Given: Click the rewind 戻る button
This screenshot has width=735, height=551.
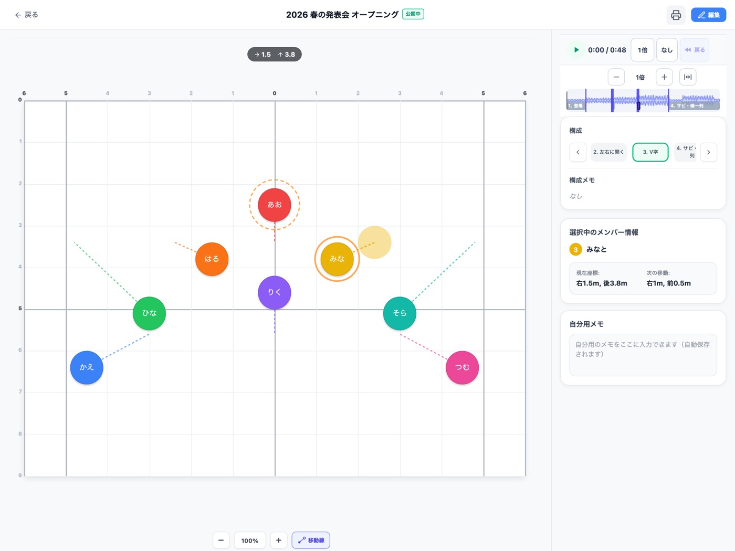Looking at the screenshot, I should click(x=695, y=50).
